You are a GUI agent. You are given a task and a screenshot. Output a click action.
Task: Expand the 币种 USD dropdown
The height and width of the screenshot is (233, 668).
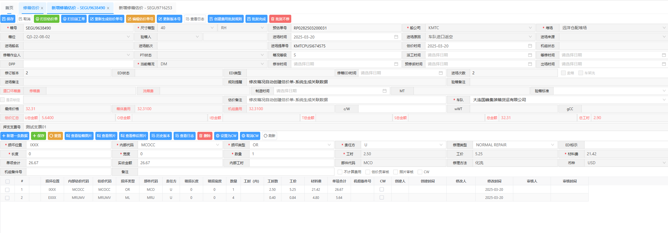pyautogui.click(x=664, y=163)
